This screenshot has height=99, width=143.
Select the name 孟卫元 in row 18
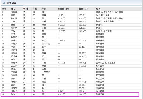(x=14, y=66)
